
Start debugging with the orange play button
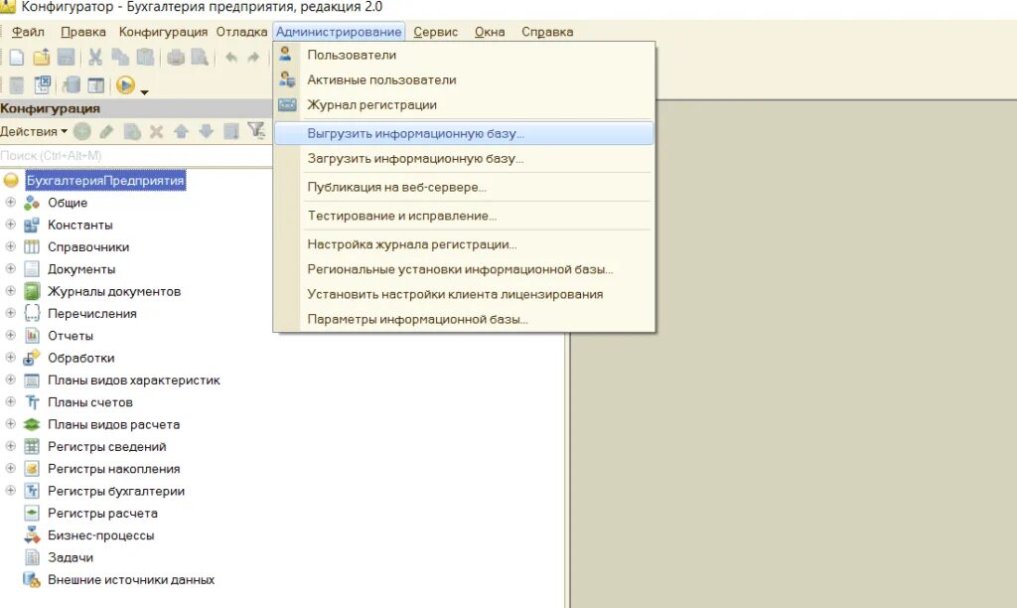(x=125, y=85)
